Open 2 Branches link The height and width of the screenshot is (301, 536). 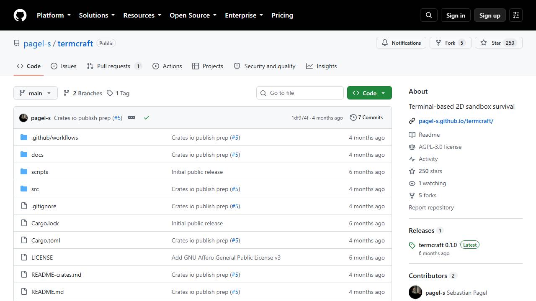pos(83,93)
